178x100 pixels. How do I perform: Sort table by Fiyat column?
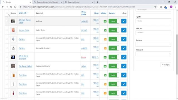tap(97, 13)
